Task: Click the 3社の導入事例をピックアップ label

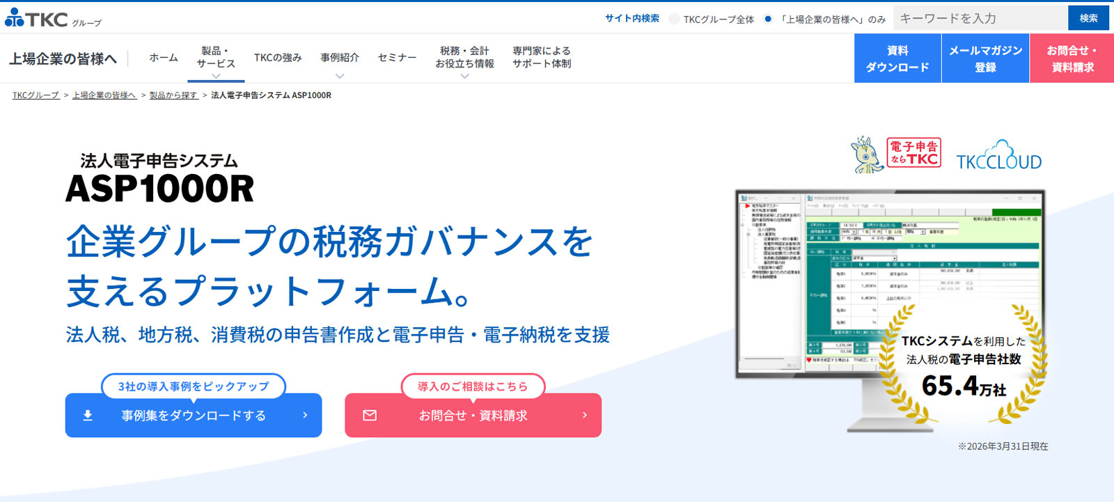Action: tap(194, 386)
